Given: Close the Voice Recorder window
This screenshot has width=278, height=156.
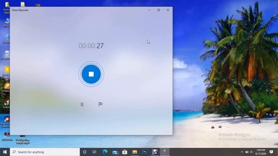Looking at the screenshot, I should pos(168,10).
